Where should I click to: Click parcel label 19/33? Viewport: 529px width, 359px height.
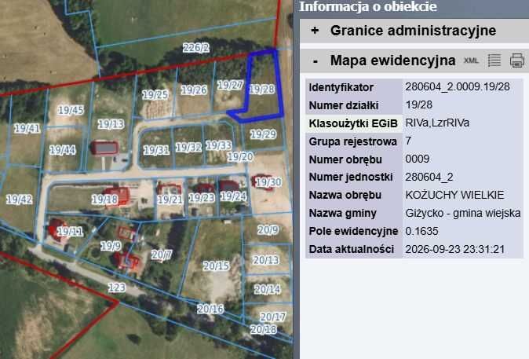tap(219, 145)
